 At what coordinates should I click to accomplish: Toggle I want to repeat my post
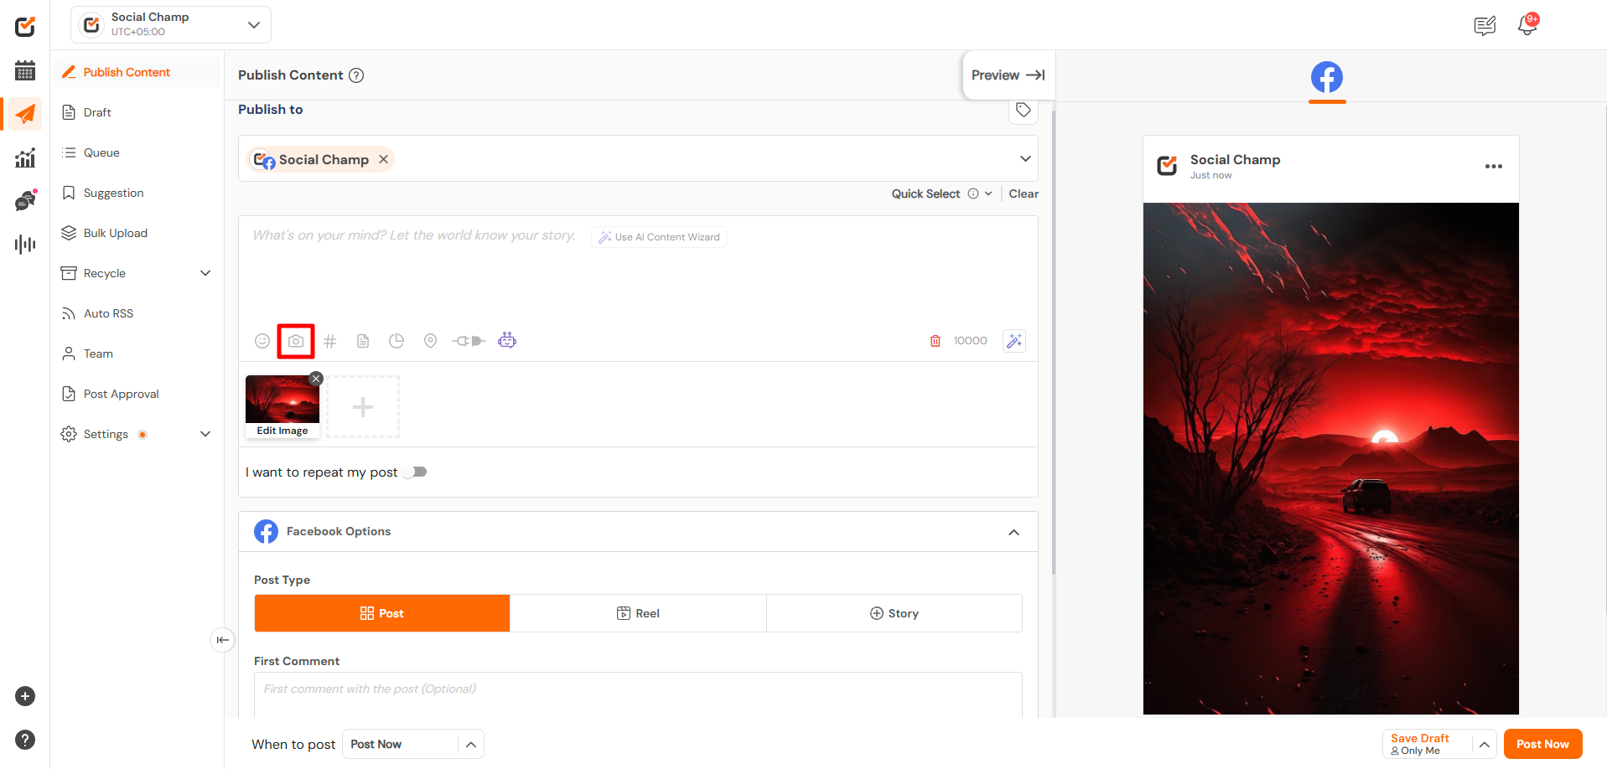click(x=415, y=472)
